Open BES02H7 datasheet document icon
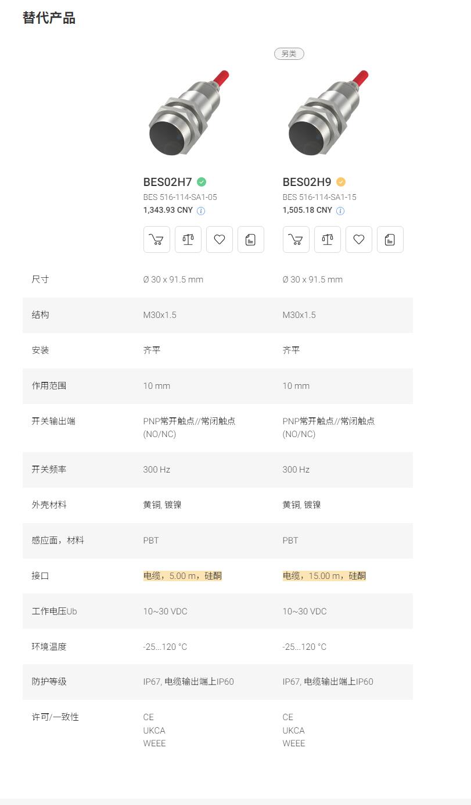Screen dimensions: 471x805 [x=251, y=239]
